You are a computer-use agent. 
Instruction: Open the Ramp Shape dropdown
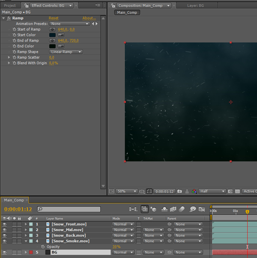click(66, 52)
